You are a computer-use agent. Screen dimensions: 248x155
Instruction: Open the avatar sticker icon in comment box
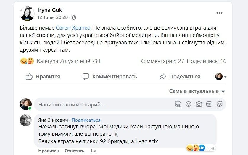(178, 104)
